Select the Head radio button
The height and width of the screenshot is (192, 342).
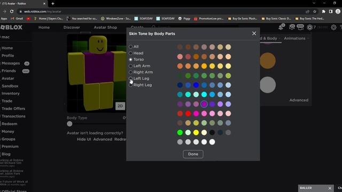[x=130, y=53]
